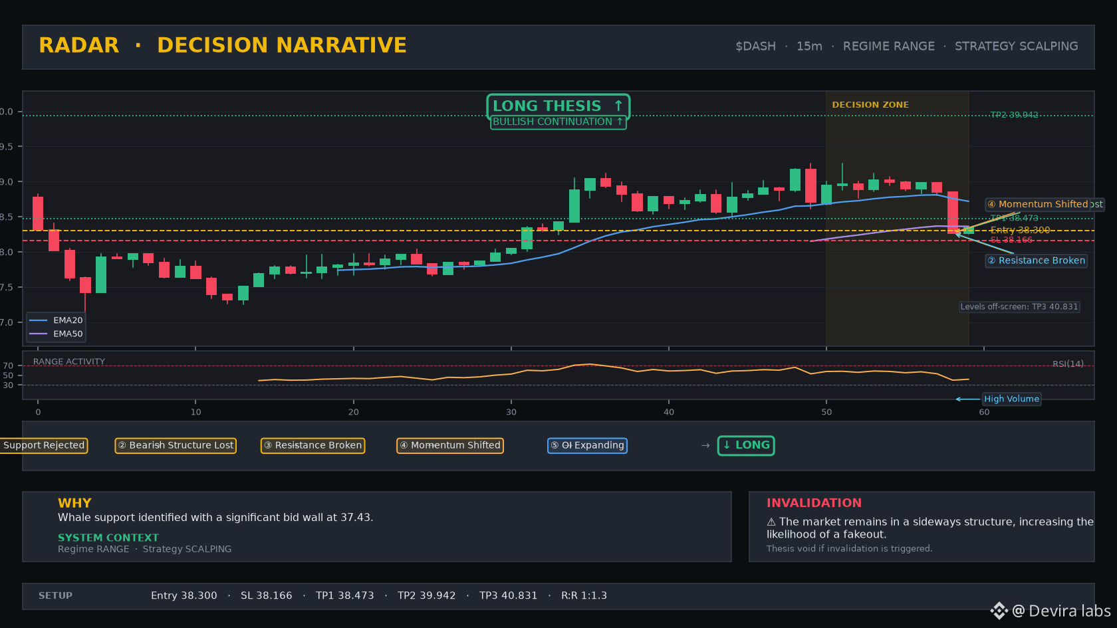The height and width of the screenshot is (628, 1117).
Task: Click TP2 39.942 in the setup bar
Action: point(426,595)
